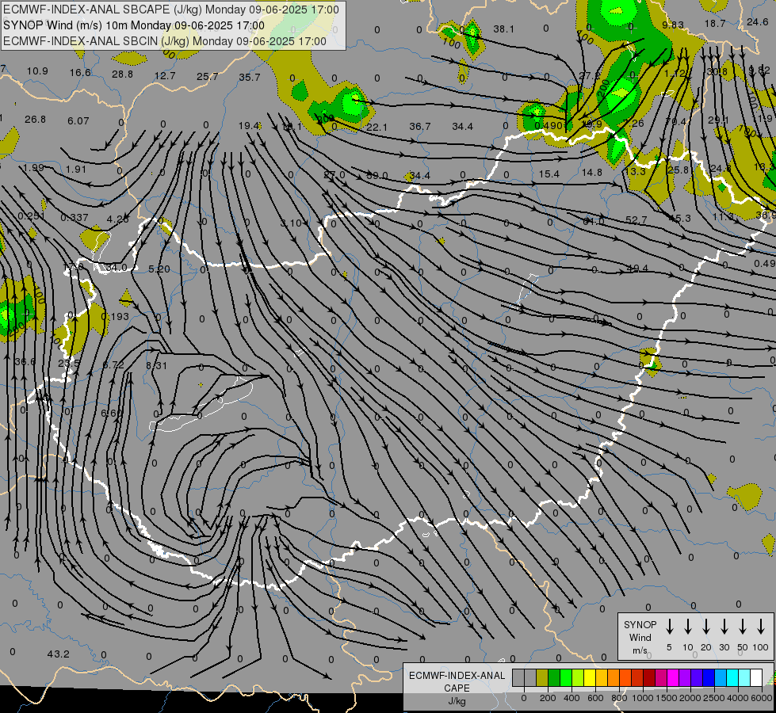Click the map value '52.7'
The width and height of the screenshot is (776, 713).
(x=636, y=219)
